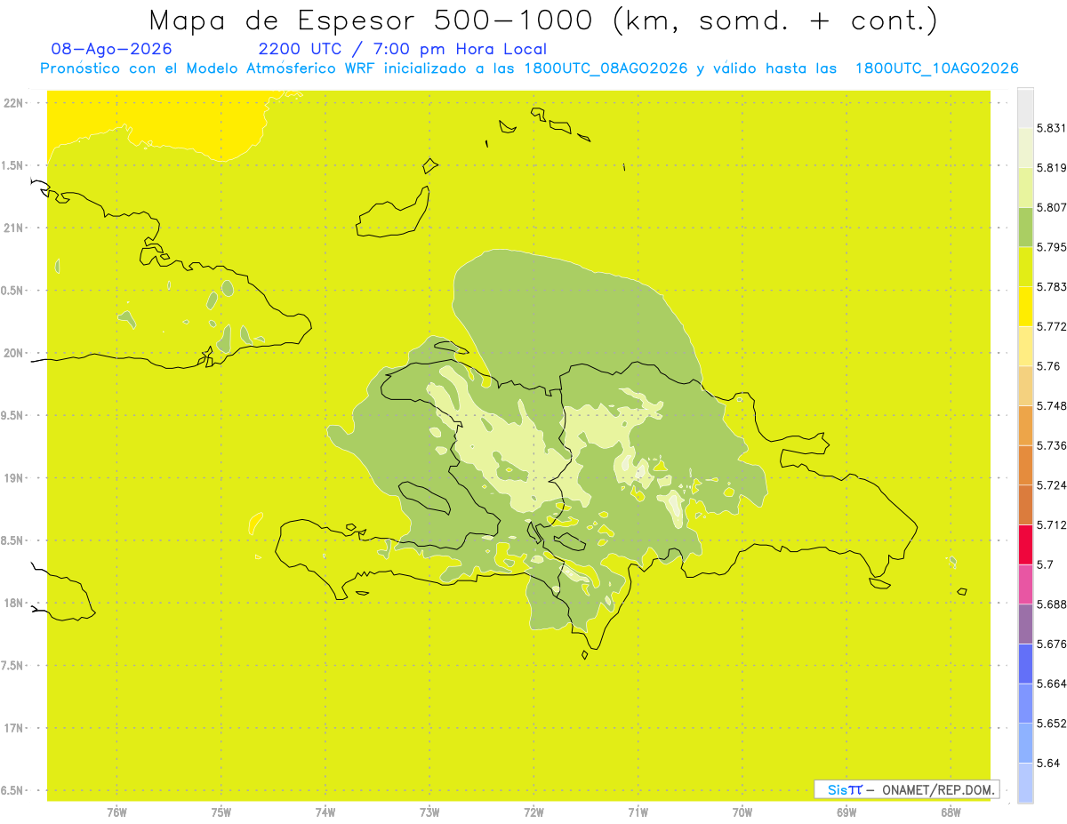Click the legend value 5.795
This screenshot has height=824, width=1067.
click(x=1051, y=247)
